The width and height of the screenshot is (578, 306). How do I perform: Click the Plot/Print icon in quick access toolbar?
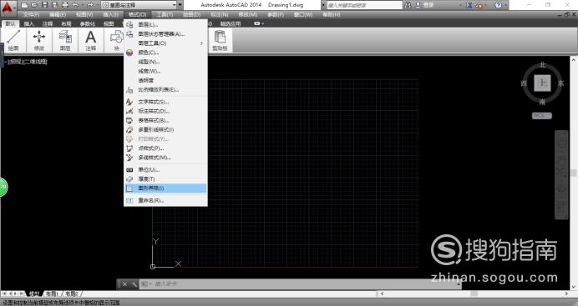point(65,5)
